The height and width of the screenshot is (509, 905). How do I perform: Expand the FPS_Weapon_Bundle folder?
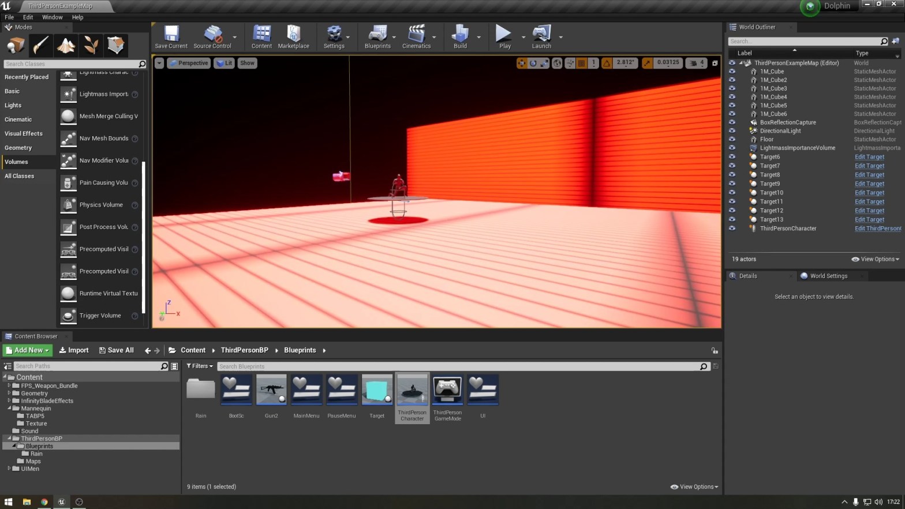point(9,386)
